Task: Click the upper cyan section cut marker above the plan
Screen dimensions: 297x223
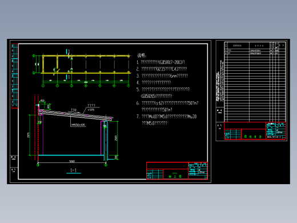Action: 67,51
